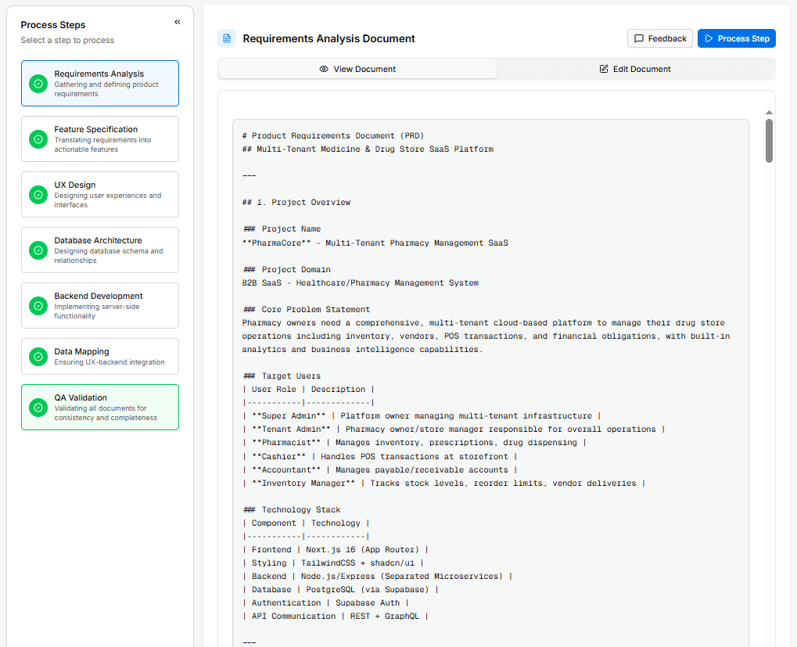Collapse the Process Steps sidebar
797x647 pixels.
coord(178,22)
